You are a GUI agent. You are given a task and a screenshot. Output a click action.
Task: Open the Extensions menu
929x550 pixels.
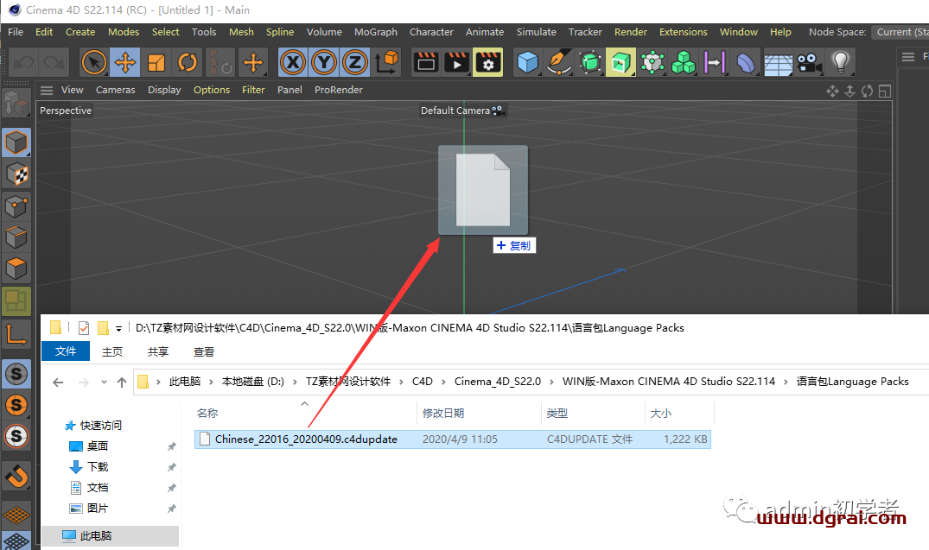coord(683,32)
